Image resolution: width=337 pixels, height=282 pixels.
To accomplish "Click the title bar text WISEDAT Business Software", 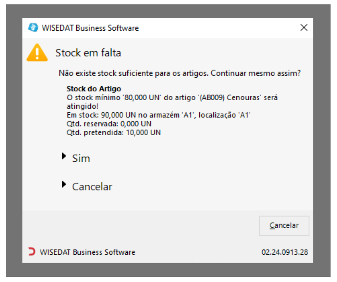I will [x=90, y=28].
